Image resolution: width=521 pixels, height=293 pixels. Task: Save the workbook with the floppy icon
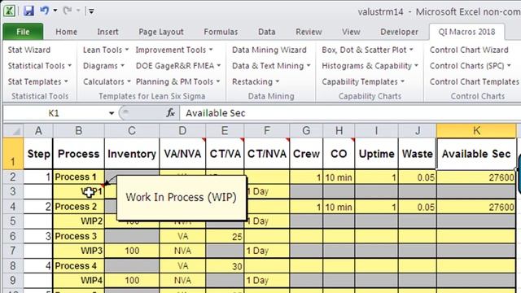click(x=28, y=11)
